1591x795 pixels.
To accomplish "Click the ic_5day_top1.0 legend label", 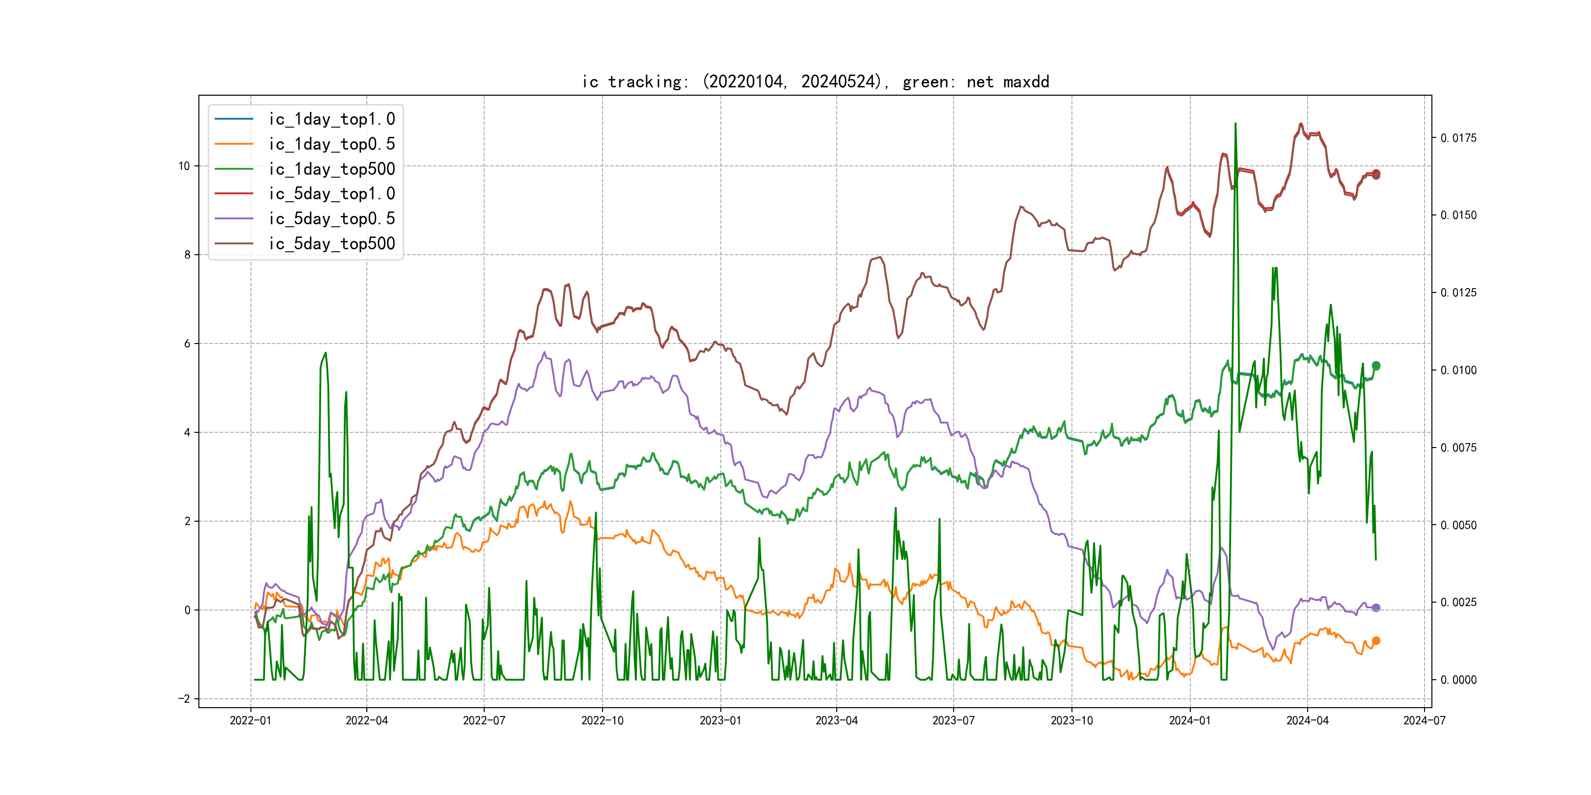I will click(331, 193).
